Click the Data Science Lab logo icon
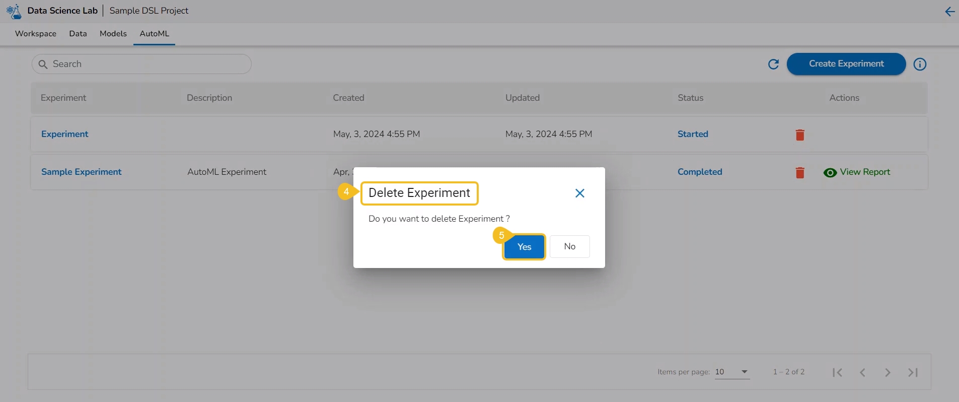 [x=14, y=11]
